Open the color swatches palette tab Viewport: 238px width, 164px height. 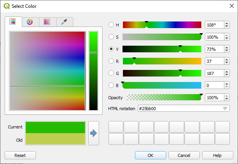click(x=47, y=22)
